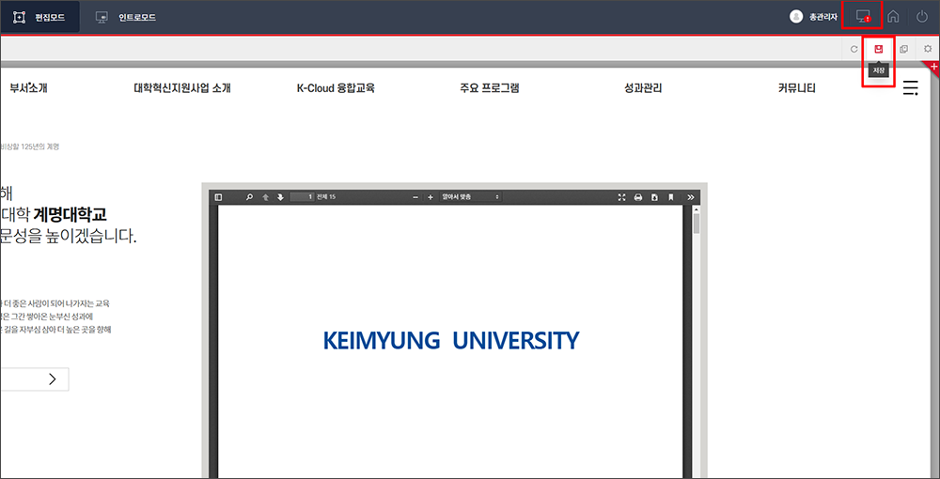Click the power logout icon

(922, 17)
